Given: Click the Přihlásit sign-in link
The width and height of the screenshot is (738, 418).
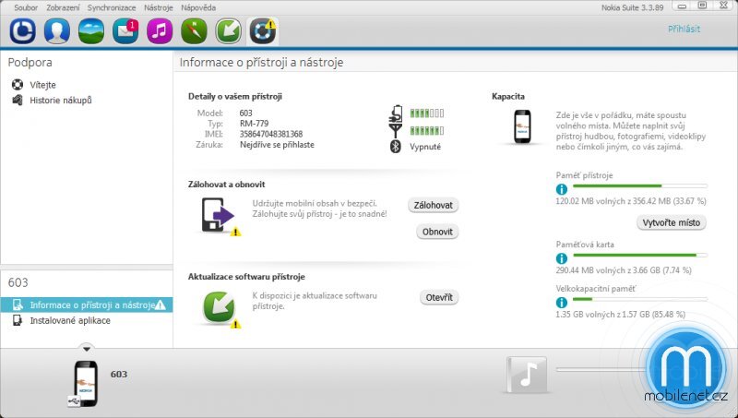Looking at the screenshot, I should [x=684, y=30].
